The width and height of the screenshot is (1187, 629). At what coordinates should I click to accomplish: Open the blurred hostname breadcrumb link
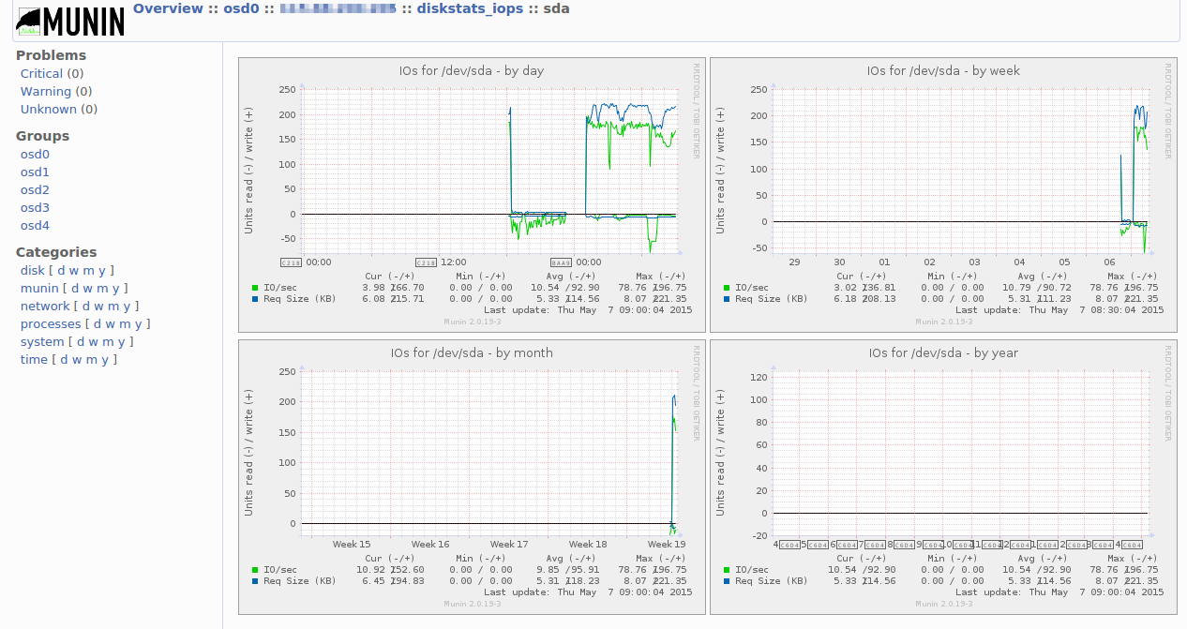point(338,8)
